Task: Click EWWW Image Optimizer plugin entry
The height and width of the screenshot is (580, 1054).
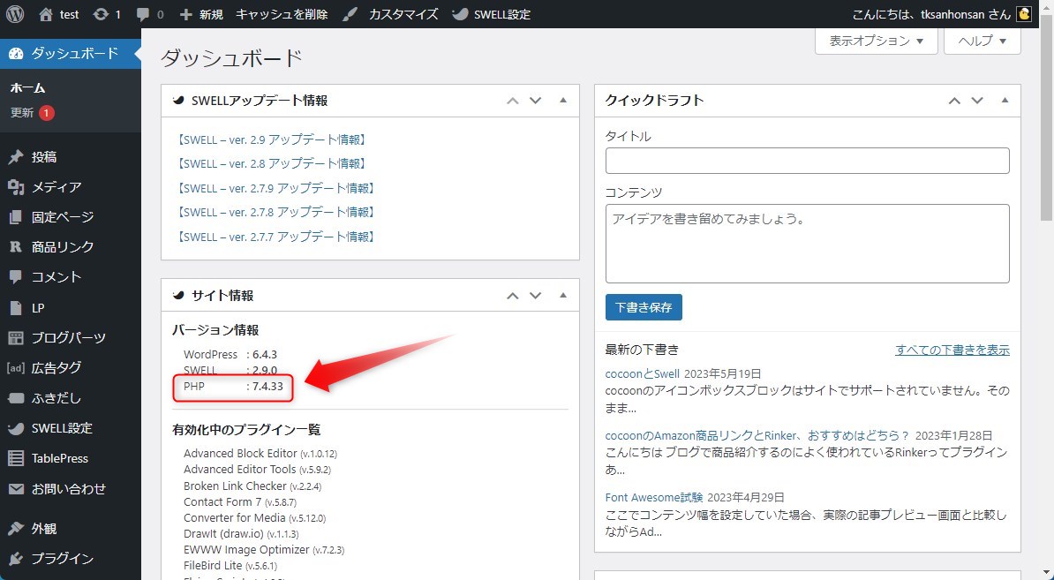Action: [x=263, y=550]
